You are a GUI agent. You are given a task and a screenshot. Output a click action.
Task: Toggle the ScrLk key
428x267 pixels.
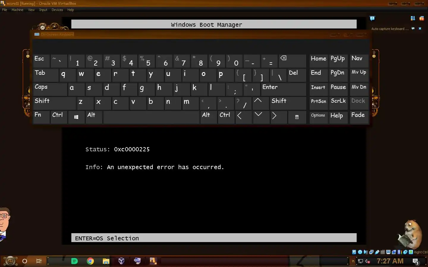pyautogui.click(x=338, y=103)
